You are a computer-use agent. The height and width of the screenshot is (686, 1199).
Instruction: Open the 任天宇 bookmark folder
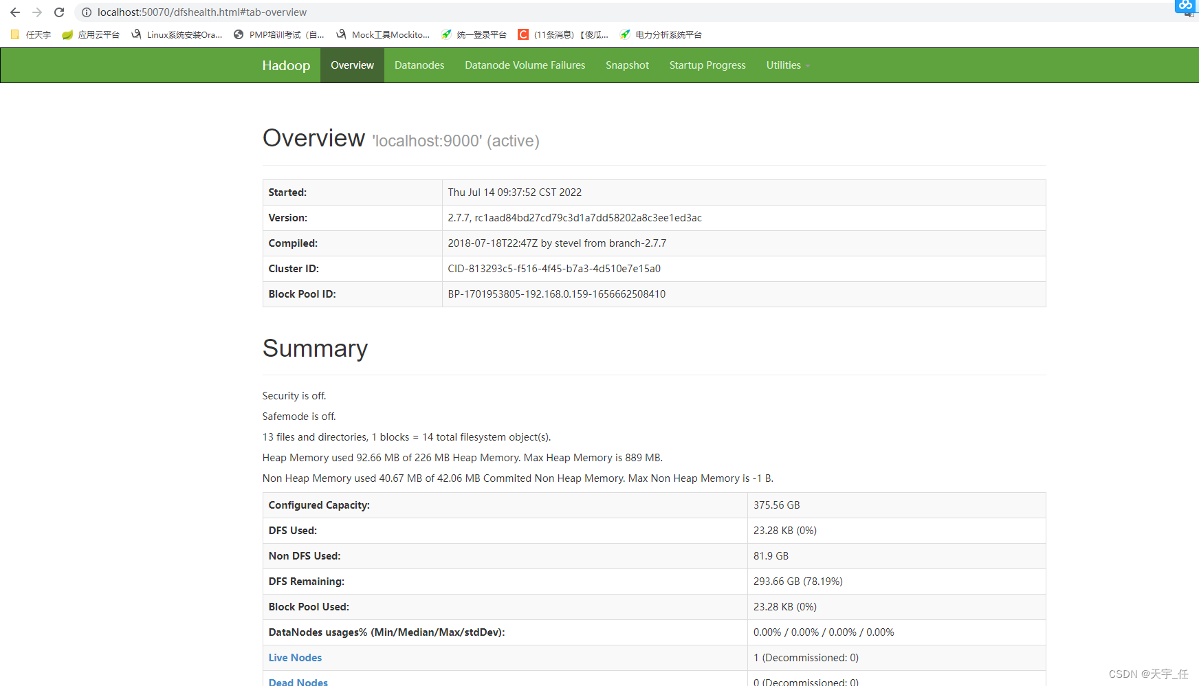(x=31, y=35)
